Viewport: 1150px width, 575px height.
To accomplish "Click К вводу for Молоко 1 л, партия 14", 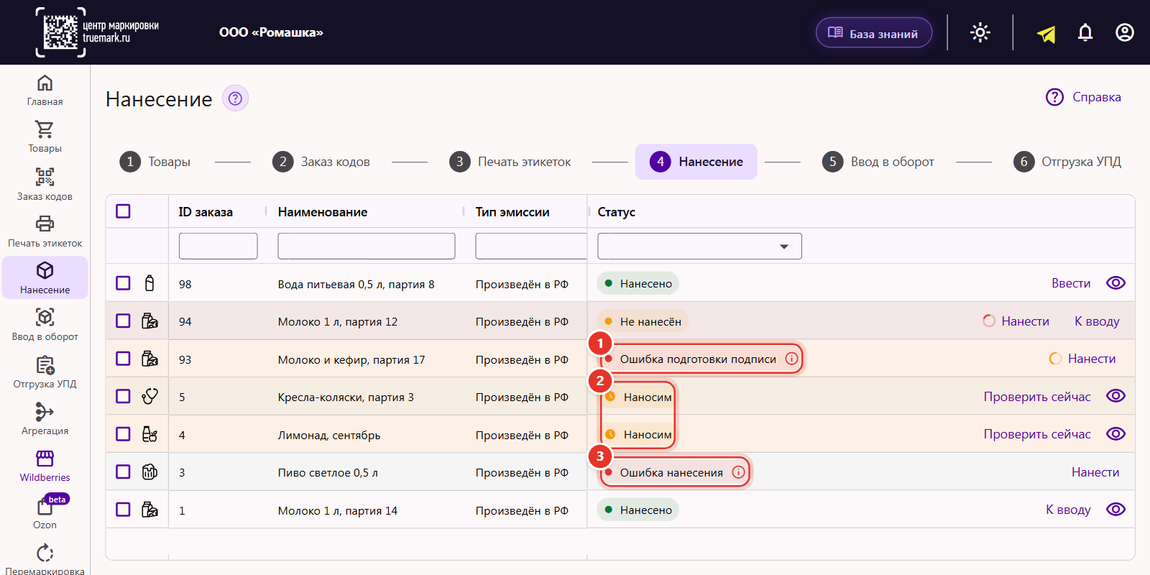I will [1068, 510].
